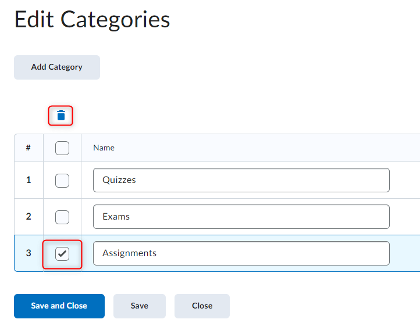This screenshot has height=330, width=420.
Task: Click the # column header
Action: (29, 148)
